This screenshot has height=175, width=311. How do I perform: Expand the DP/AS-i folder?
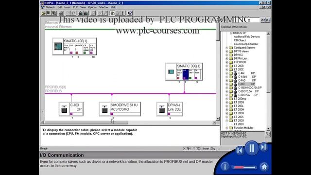click(227, 55)
